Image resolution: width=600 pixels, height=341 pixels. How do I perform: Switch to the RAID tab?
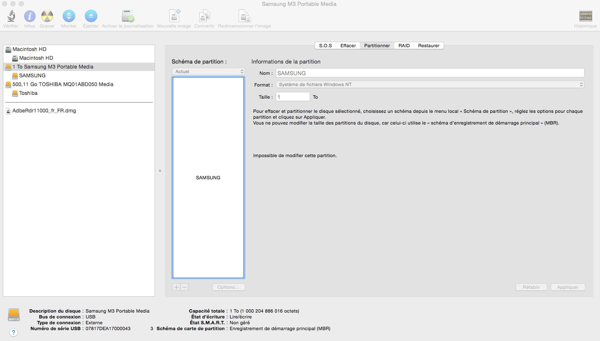404,46
